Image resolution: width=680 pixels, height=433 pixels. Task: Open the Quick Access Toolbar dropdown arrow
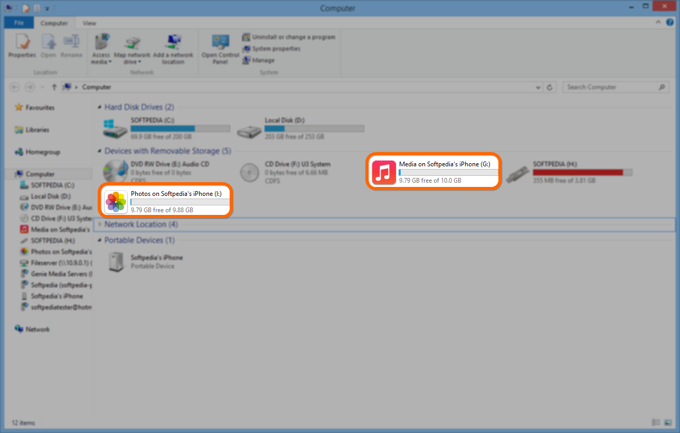tap(47, 8)
